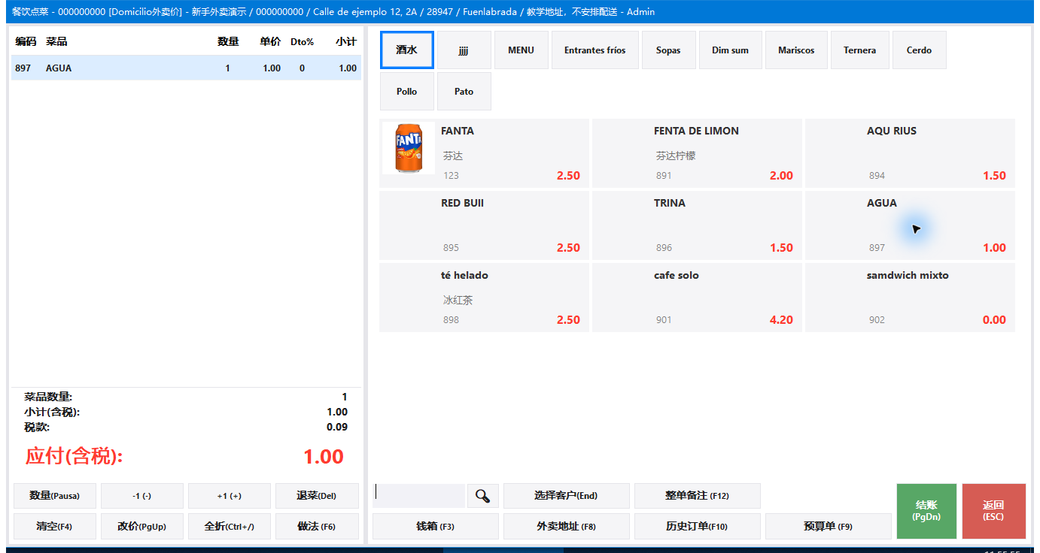Select the AGUA row in order list
This screenshot has width=1040, height=553.
(x=186, y=68)
